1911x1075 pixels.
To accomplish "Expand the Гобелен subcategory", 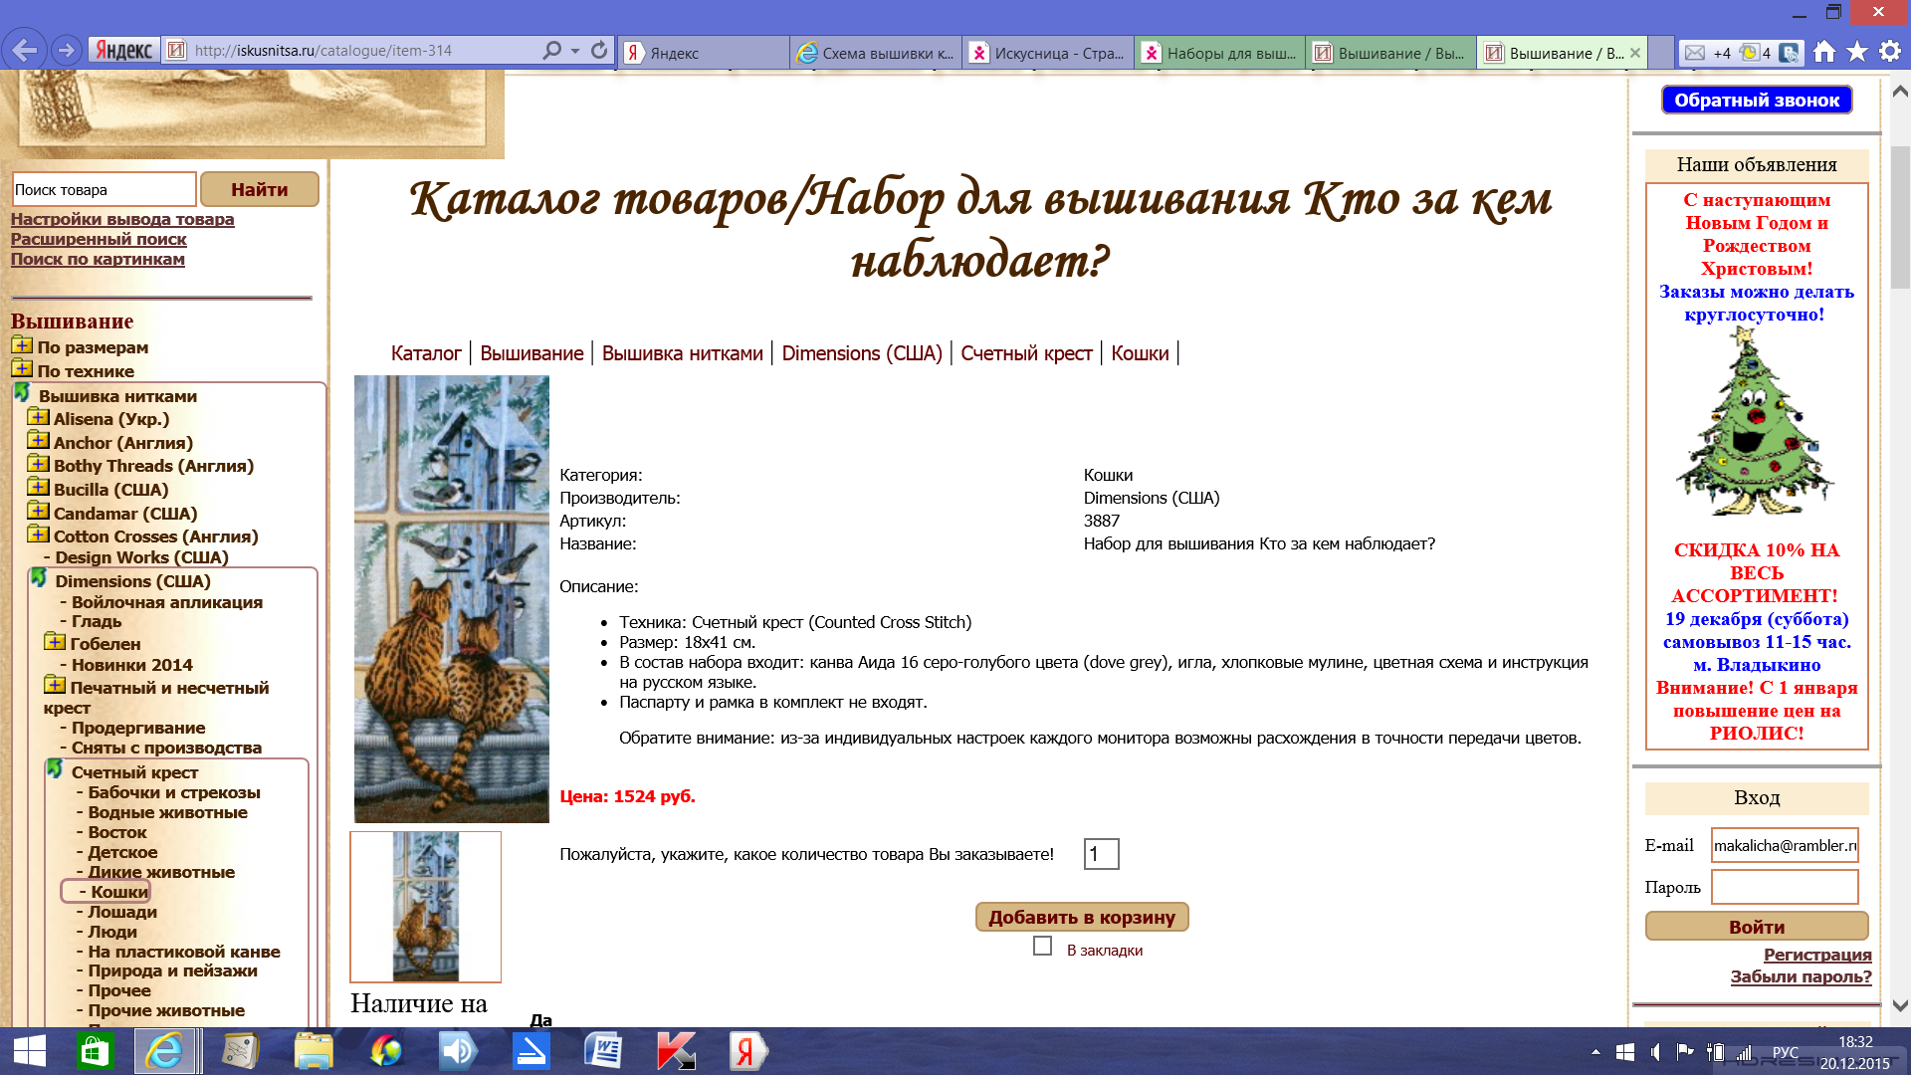I will 55,643.
